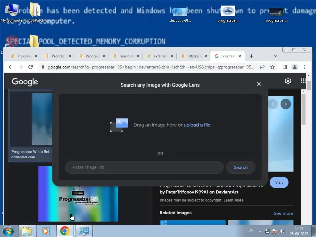Screen dimensions: 316x237
Task: Click the browser forward arrow
Action: pos(21,67)
